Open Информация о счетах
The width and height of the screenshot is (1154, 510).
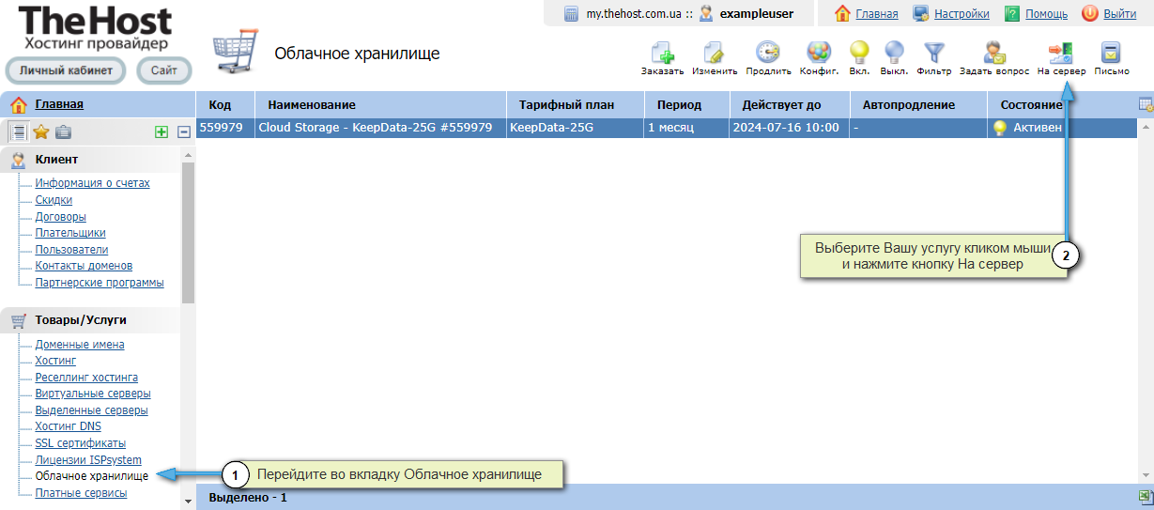click(92, 183)
